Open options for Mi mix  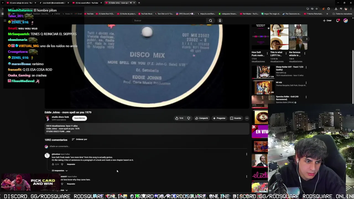tap(306, 83)
